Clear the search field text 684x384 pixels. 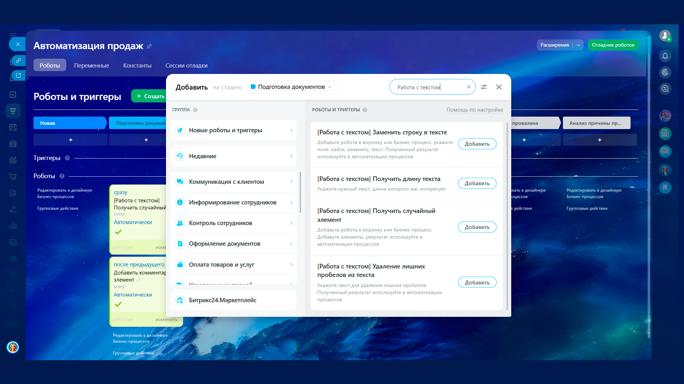pyautogui.click(x=469, y=87)
